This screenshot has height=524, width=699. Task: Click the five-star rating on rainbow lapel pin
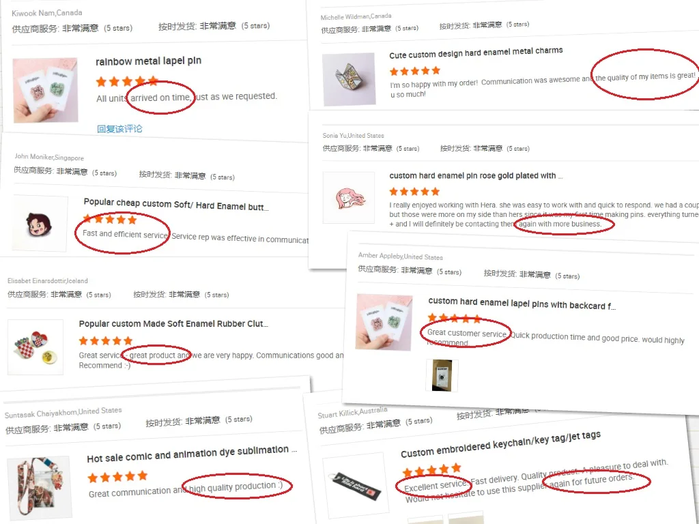[x=127, y=81]
